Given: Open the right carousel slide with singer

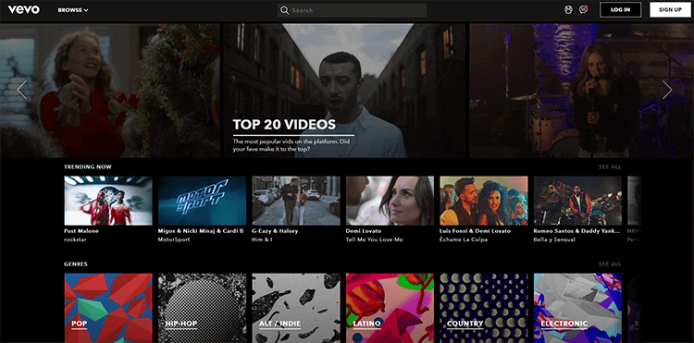Looking at the screenshot, I should pyautogui.click(x=582, y=91).
